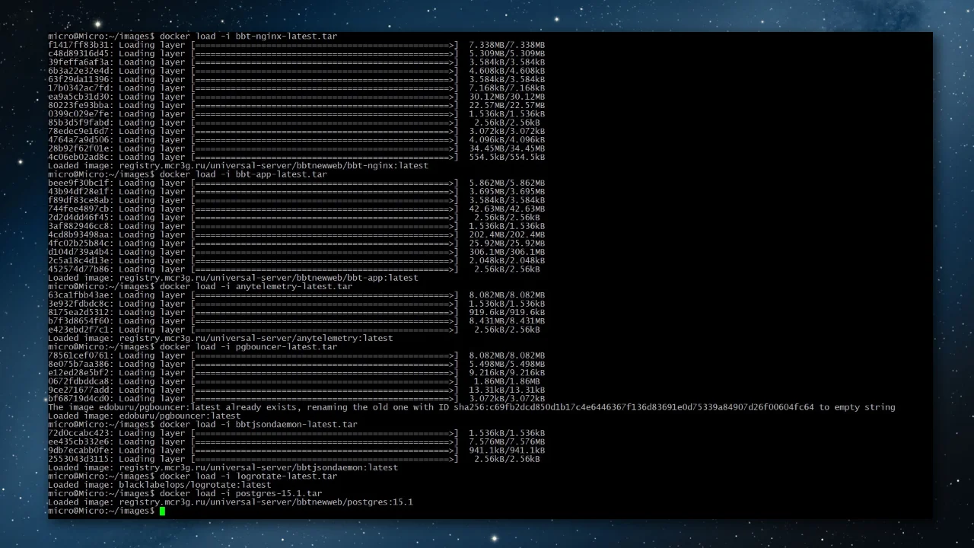Click the '13.31kB/13.31kB' size value
Image resolution: width=974 pixels, height=548 pixels.
click(x=507, y=390)
